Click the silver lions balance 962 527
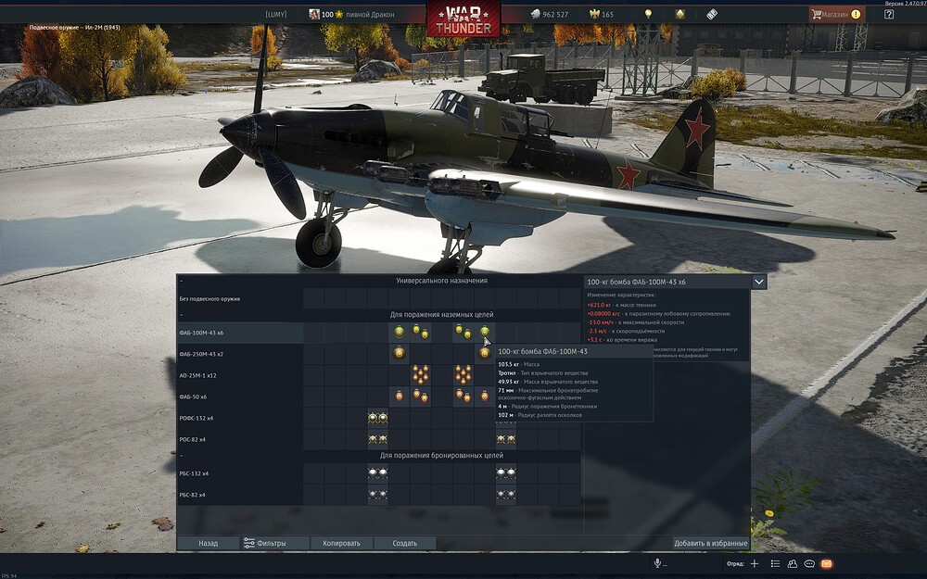The height and width of the screenshot is (579, 927). [549, 14]
